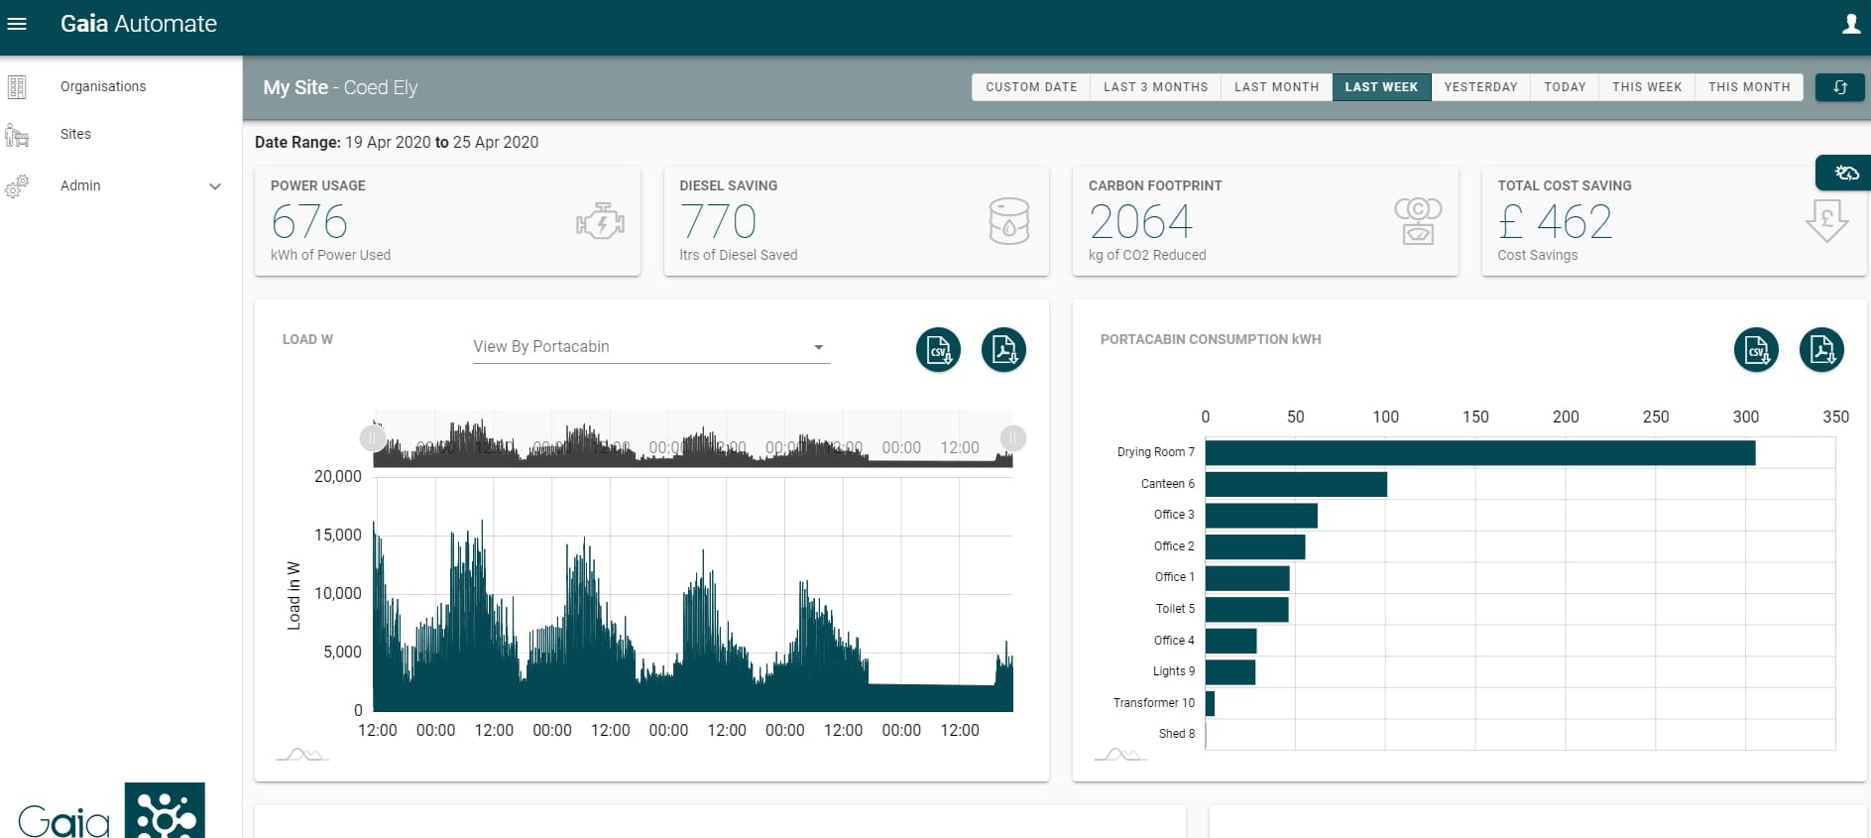Viewport: 1871px width, 838px height.
Task: Export Load W chart as PDF
Action: (1003, 350)
